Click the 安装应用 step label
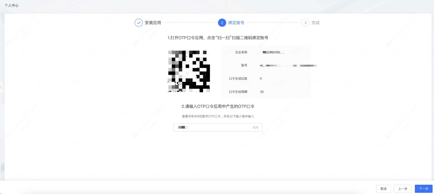 click(x=153, y=23)
